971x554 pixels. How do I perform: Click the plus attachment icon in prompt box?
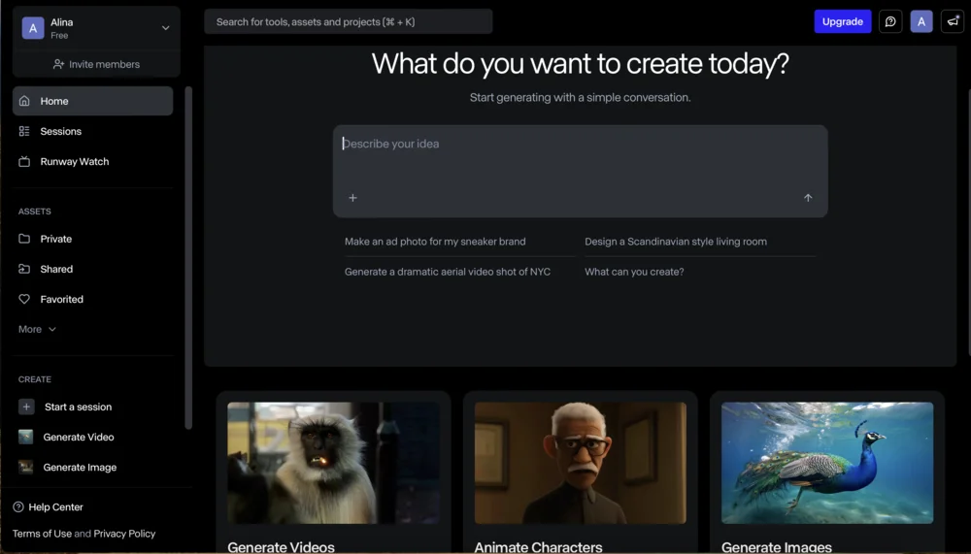click(x=352, y=198)
